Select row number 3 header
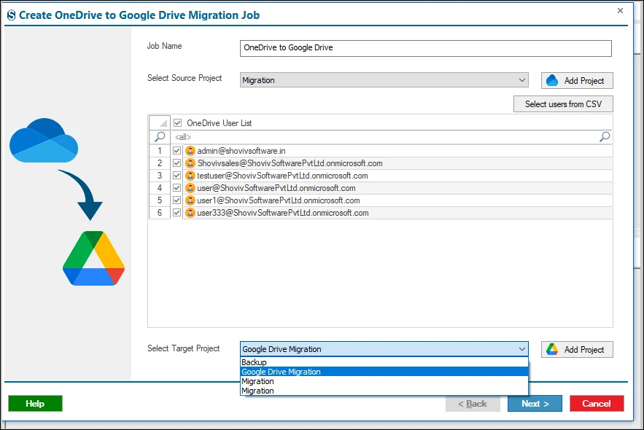Screen dimensions: 644x430 [160, 176]
